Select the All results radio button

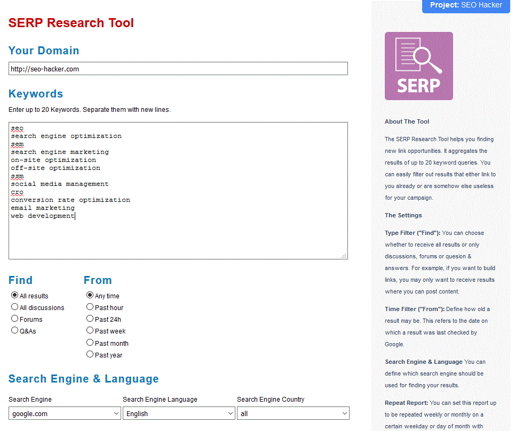click(15, 295)
